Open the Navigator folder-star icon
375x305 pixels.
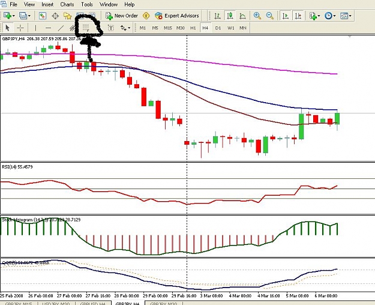coord(68,16)
